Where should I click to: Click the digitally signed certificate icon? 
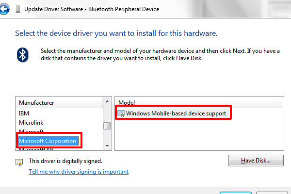point(19,162)
